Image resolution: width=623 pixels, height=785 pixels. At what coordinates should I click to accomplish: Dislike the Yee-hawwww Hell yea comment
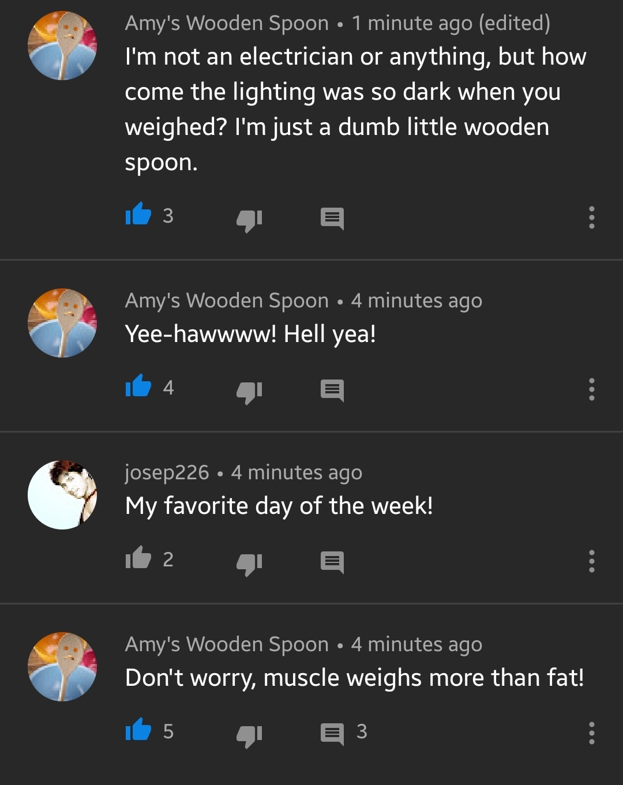click(249, 391)
